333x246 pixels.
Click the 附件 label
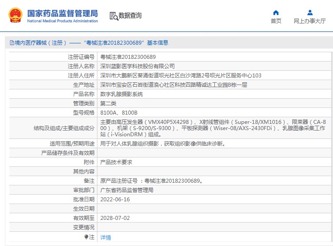click(x=89, y=162)
